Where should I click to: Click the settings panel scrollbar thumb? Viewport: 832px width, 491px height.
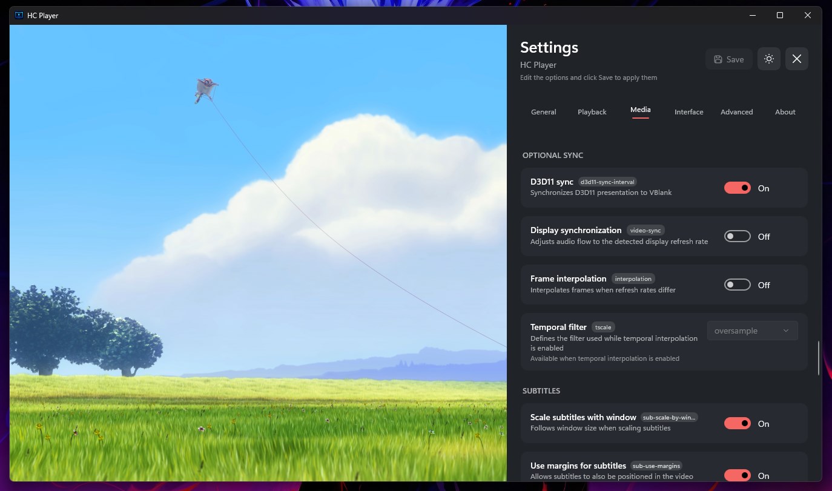pyautogui.click(x=819, y=358)
